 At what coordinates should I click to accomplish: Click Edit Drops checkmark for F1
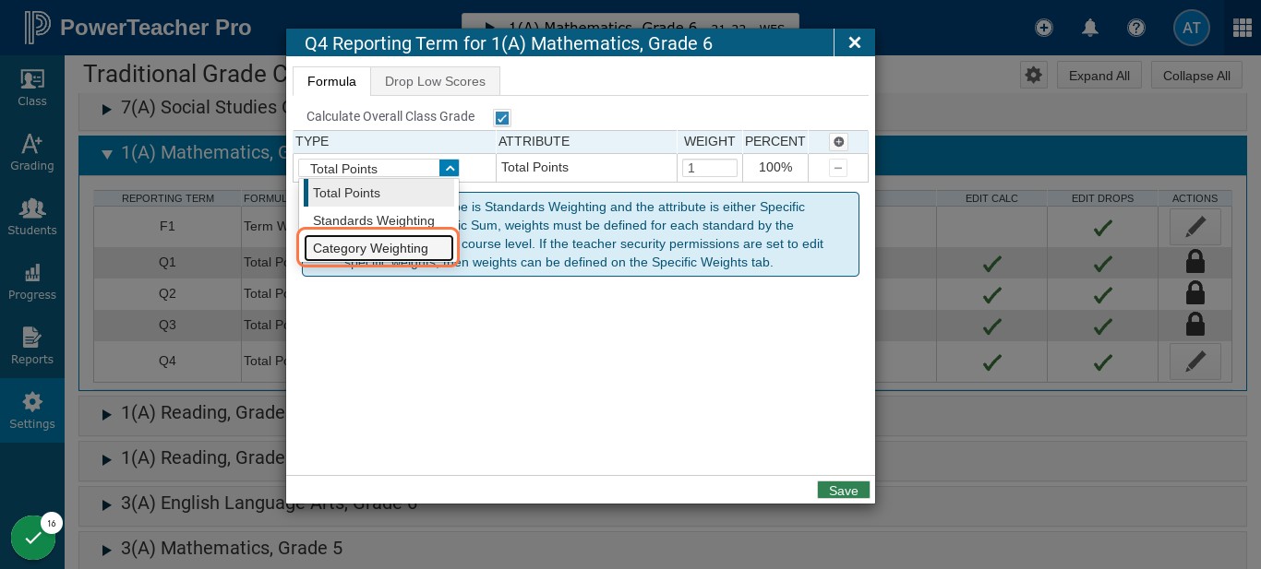pos(1102,227)
